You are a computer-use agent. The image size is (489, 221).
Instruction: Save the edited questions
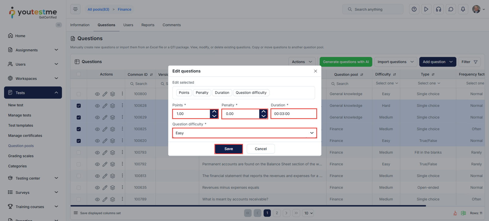click(x=229, y=149)
